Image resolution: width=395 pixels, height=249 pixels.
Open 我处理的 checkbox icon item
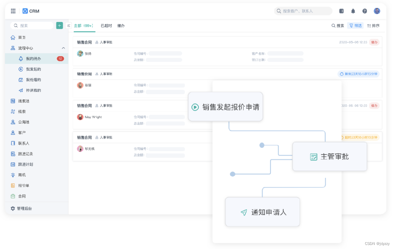tap(21, 80)
